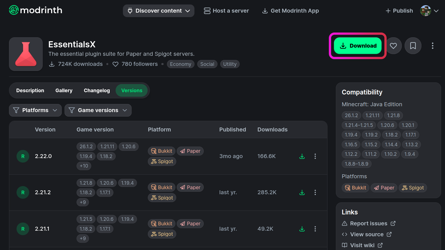Open version 2.21.2 entry
This screenshot has width=445, height=250.
pos(43,192)
